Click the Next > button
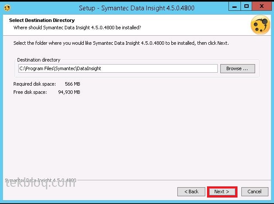 click(x=222, y=192)
